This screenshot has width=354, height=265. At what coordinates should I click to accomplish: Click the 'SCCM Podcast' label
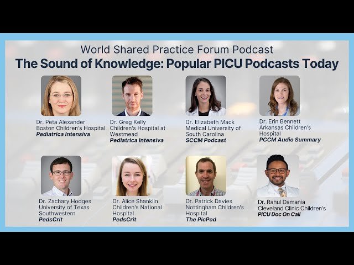(206, 140)
